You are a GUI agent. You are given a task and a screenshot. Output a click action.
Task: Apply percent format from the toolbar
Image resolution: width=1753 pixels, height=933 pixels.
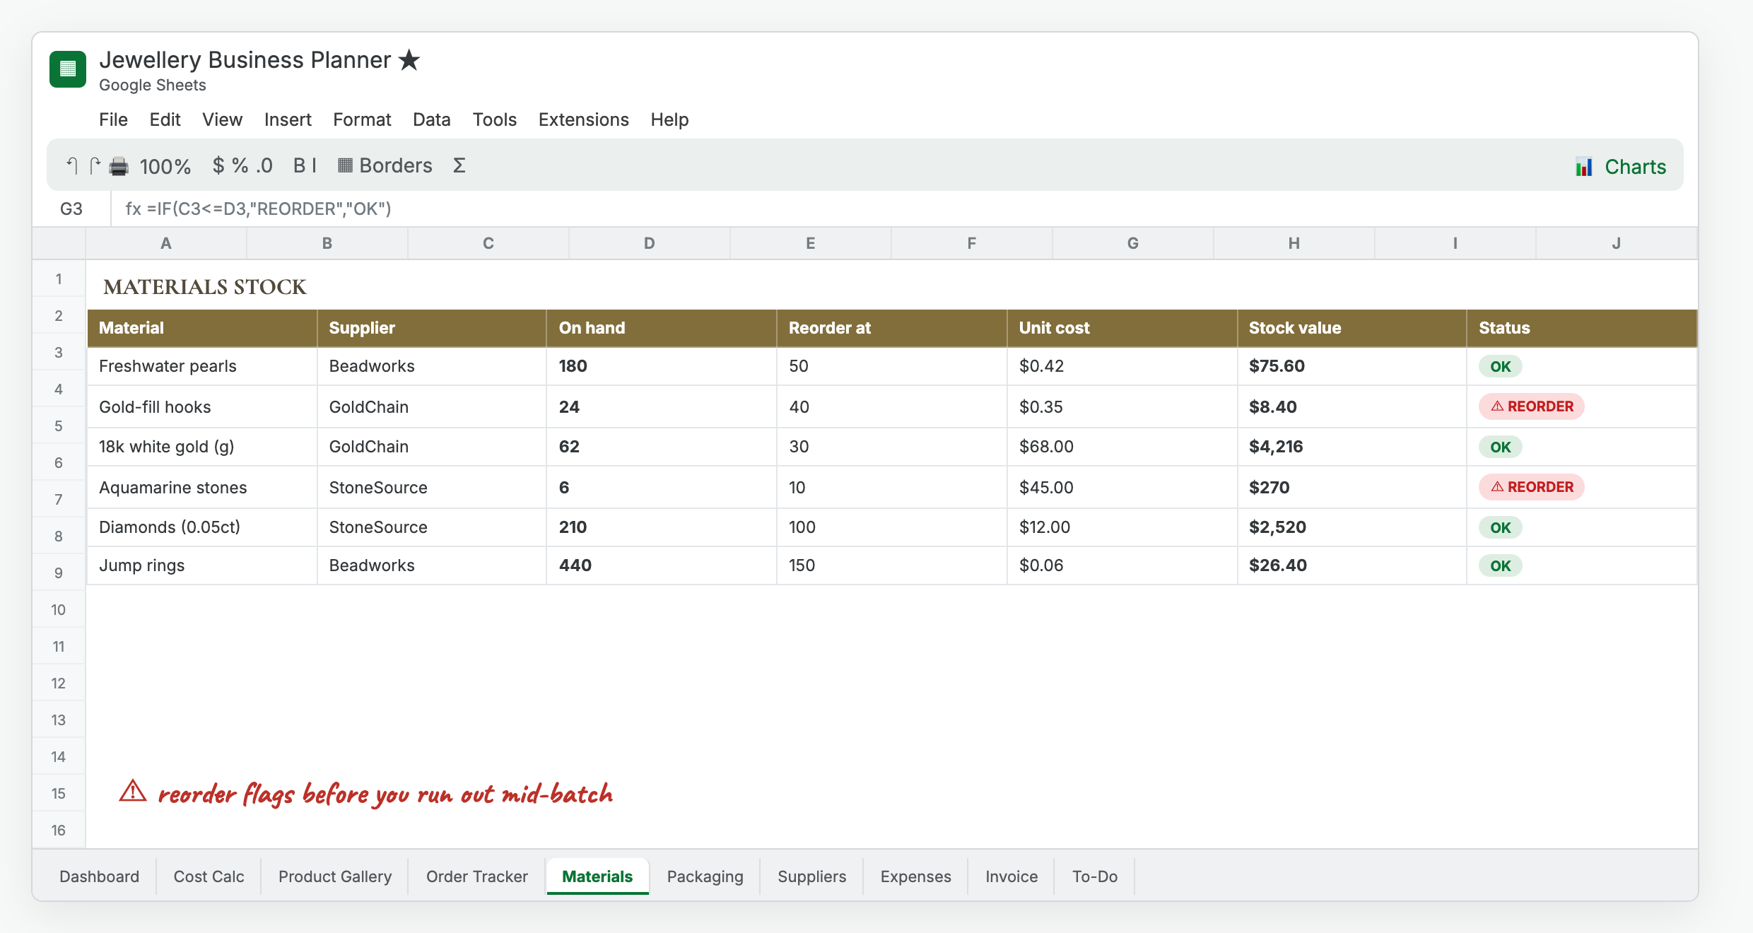[x=240, y=165]
